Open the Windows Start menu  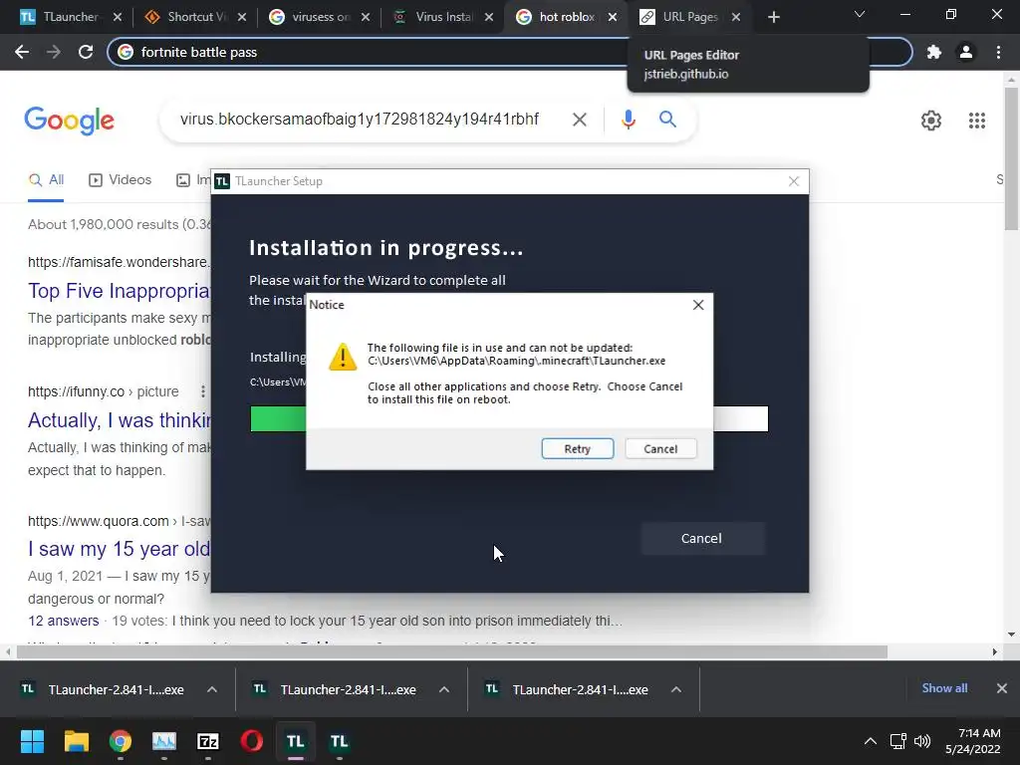pos(32,741)
